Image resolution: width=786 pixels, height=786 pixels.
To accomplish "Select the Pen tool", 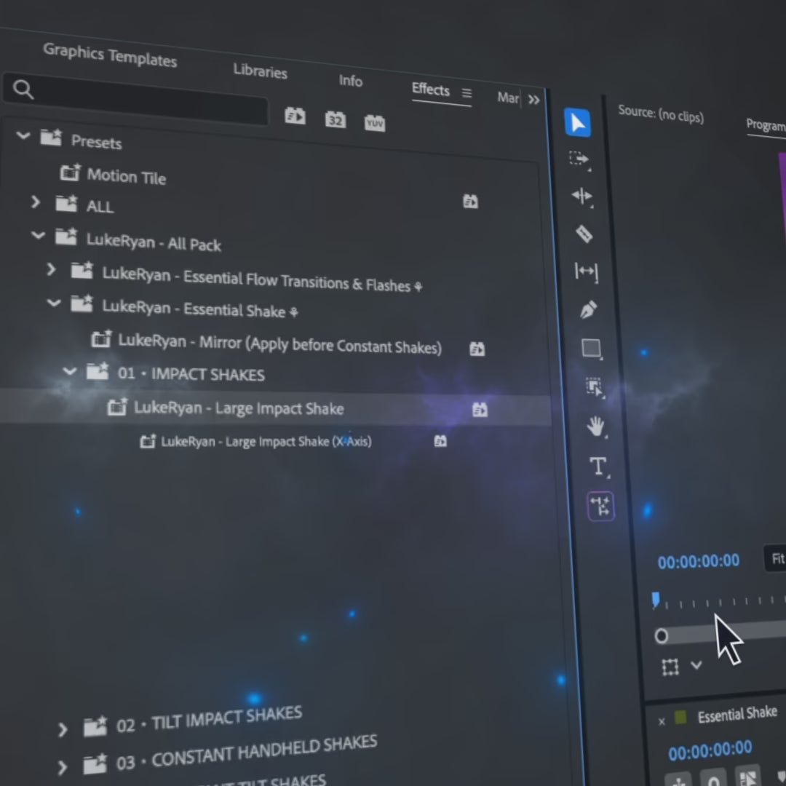I will pyautogui.click(x=588, y=310).
